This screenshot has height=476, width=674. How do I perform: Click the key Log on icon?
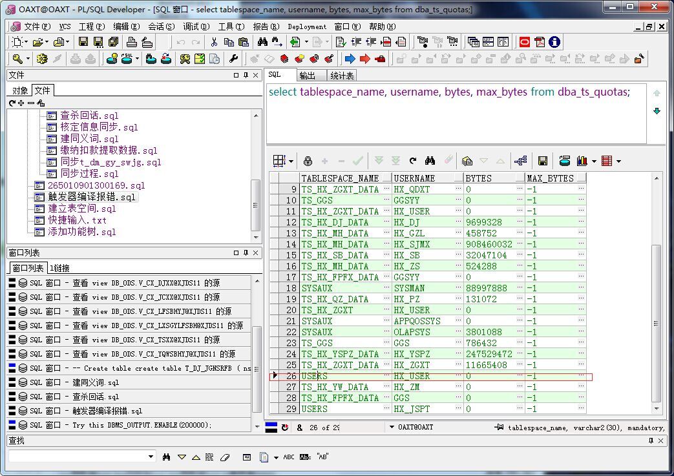click(17, 59)
